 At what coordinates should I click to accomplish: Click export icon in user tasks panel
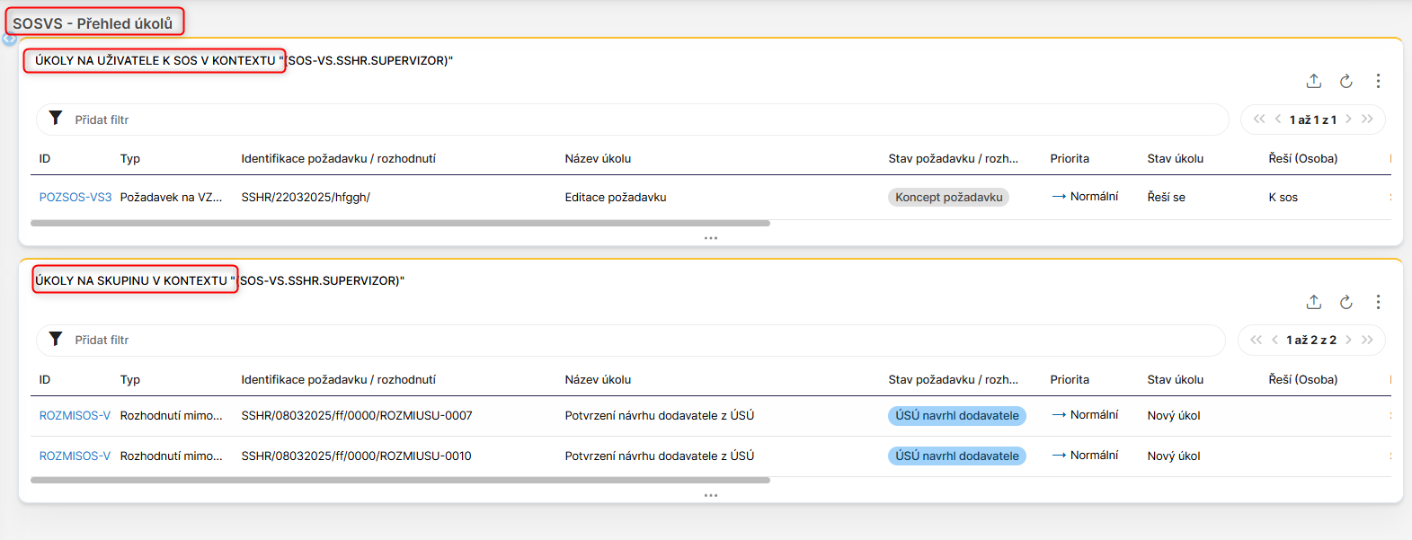point(1313,81)
